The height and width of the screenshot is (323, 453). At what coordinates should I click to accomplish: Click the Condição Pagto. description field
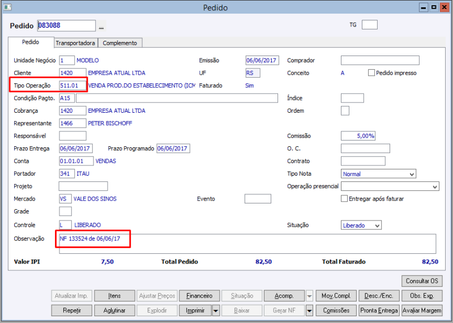(x=177, y=98)
